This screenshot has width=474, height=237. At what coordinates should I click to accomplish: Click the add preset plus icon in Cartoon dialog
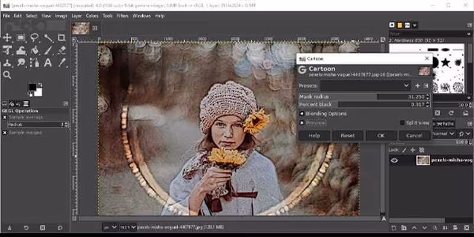pos(418,86)
